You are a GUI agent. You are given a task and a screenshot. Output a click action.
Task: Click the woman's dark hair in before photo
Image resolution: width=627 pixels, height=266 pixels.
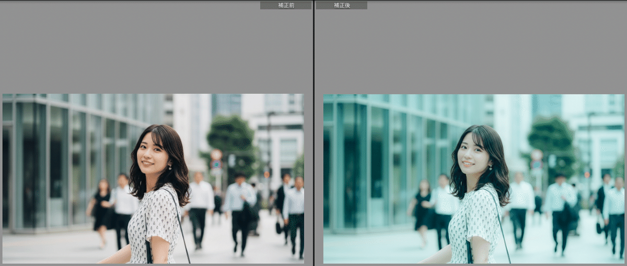[177, 167]
